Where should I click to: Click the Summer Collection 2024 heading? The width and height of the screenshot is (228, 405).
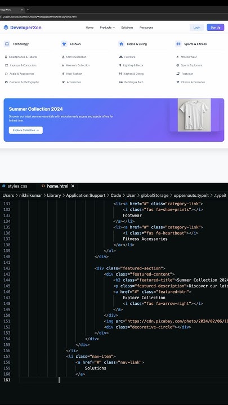[x=35, y=109]
